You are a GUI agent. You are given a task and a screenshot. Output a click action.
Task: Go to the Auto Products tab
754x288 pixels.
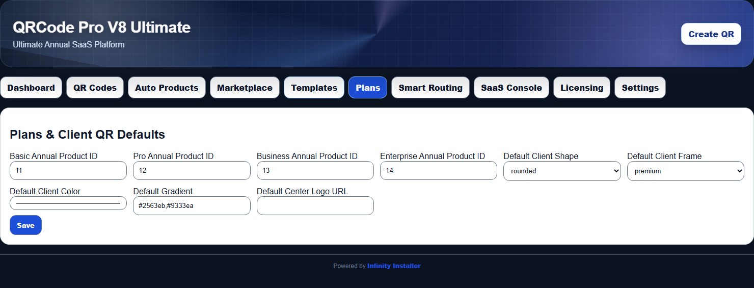[x=167, y=88]
